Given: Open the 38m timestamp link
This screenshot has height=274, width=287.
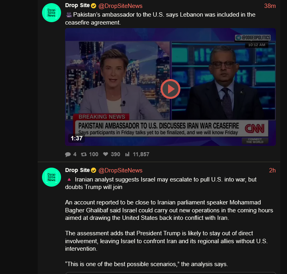Looking at the screenshot, I should [x=270, y=6].
